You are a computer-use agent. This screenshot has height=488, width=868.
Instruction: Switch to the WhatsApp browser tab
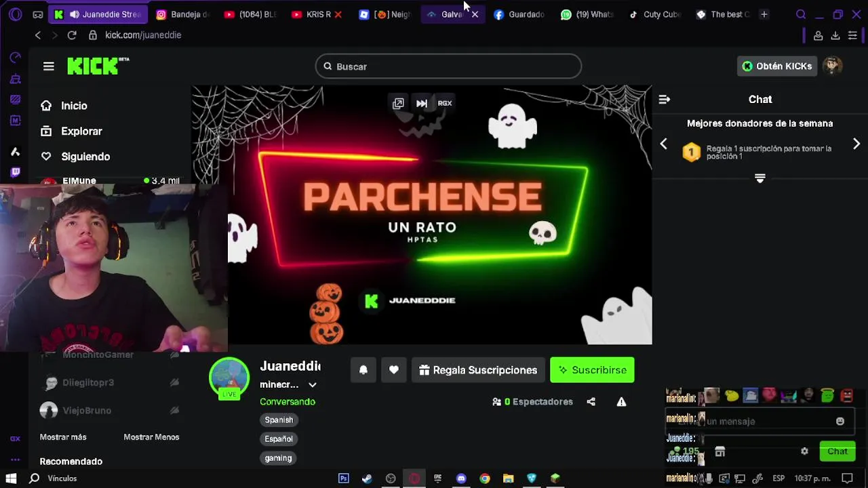(587, 14)
